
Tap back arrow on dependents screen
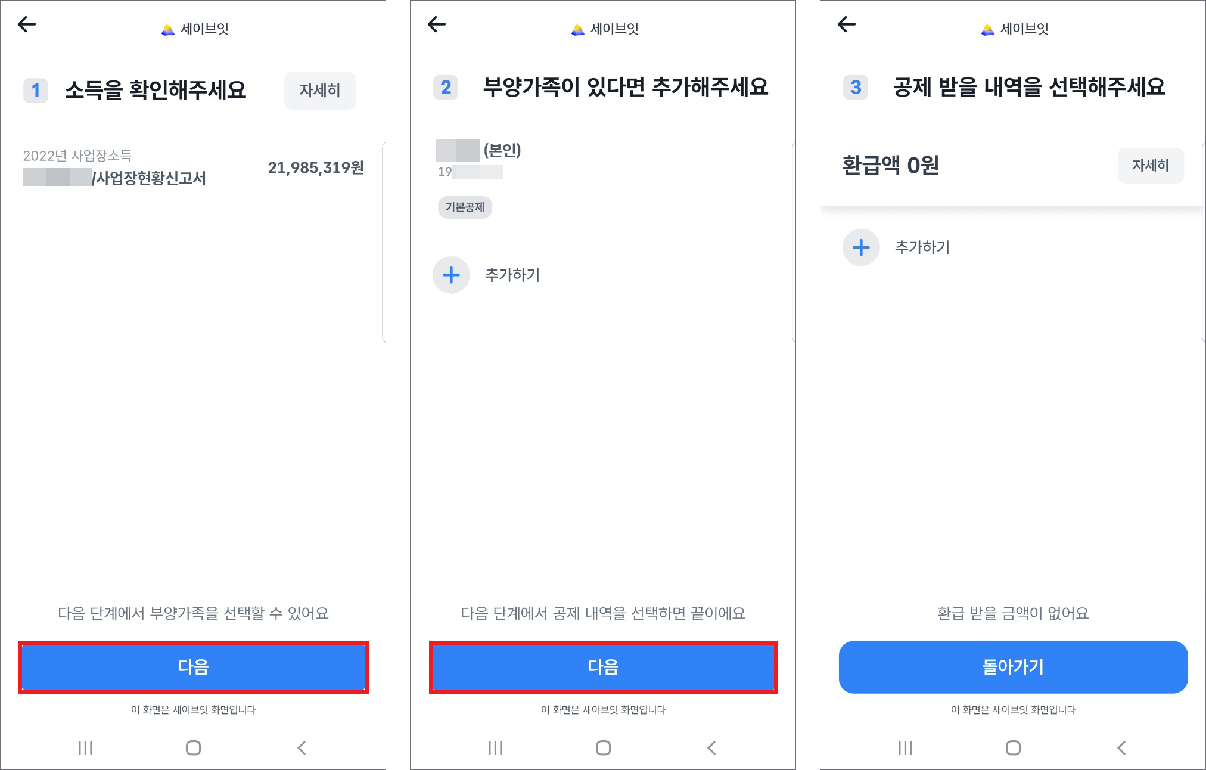click(x=437, y=24)
